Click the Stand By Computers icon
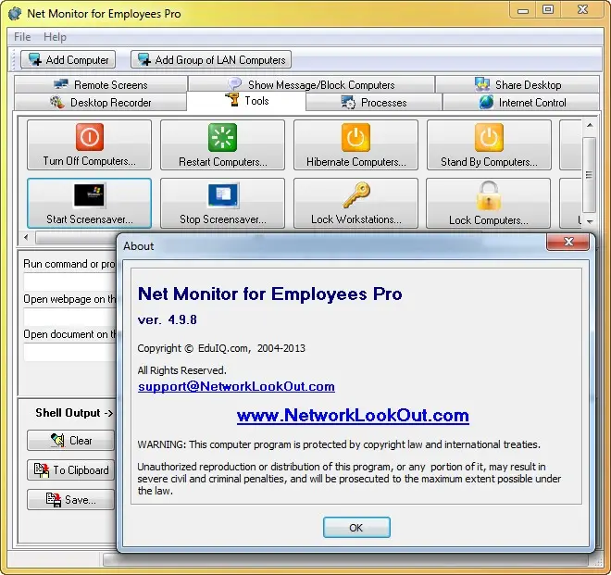The image size is (611, 575). [489, 137]
